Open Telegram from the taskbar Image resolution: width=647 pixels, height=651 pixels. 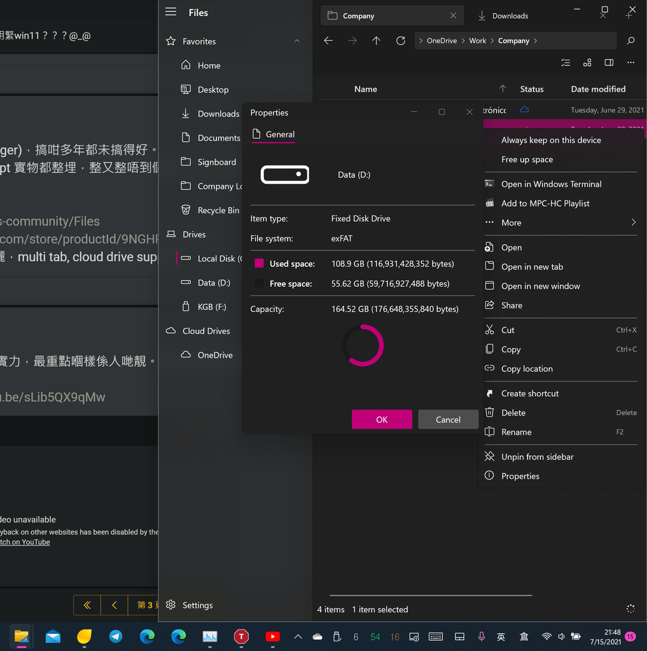116,636
